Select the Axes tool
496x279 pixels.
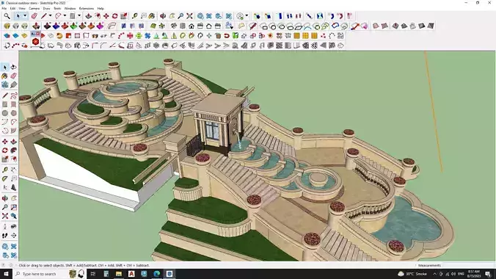point(4,187)
